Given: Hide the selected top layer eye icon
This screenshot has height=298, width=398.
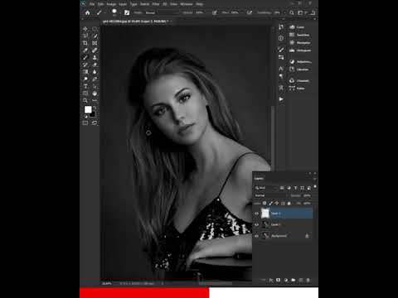Looking at the screenshot, I should [257, 214].
